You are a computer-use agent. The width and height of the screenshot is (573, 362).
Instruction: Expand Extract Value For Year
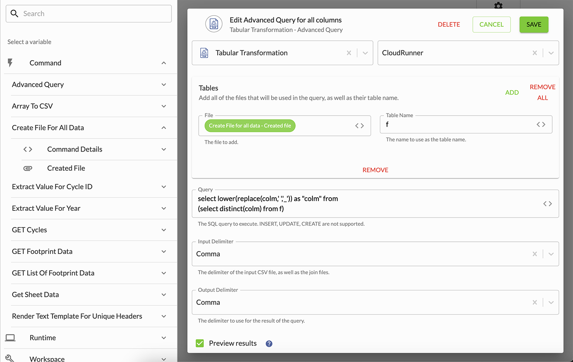click(x=164, y=208)
